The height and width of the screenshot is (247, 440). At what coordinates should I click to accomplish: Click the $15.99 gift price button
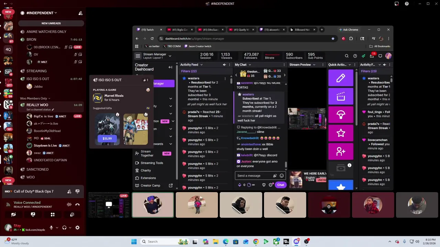pos(107,139)
